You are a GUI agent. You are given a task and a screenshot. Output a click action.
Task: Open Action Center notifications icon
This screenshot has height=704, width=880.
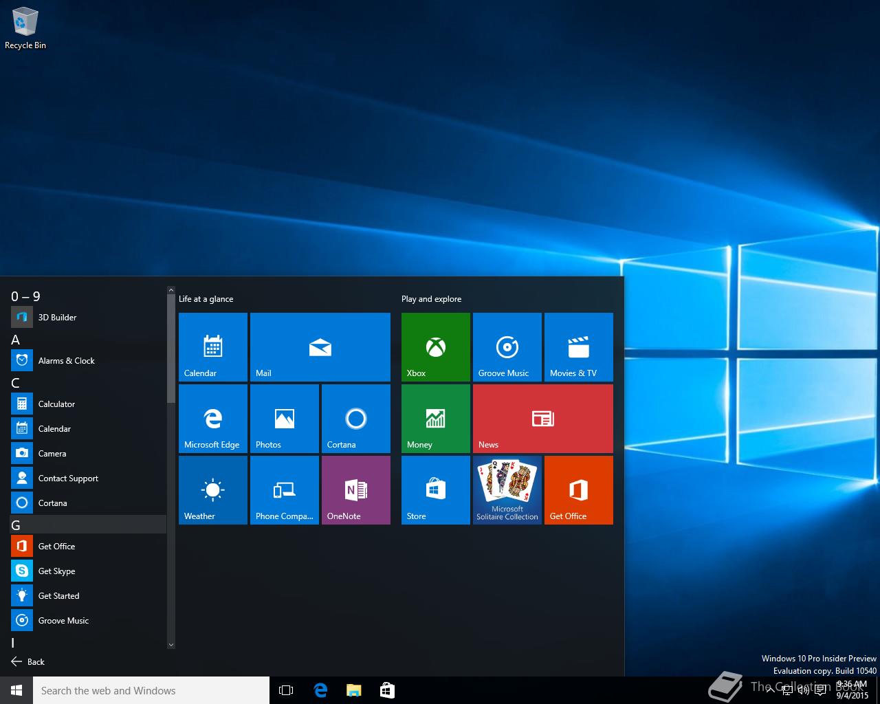tap(820, 690)
